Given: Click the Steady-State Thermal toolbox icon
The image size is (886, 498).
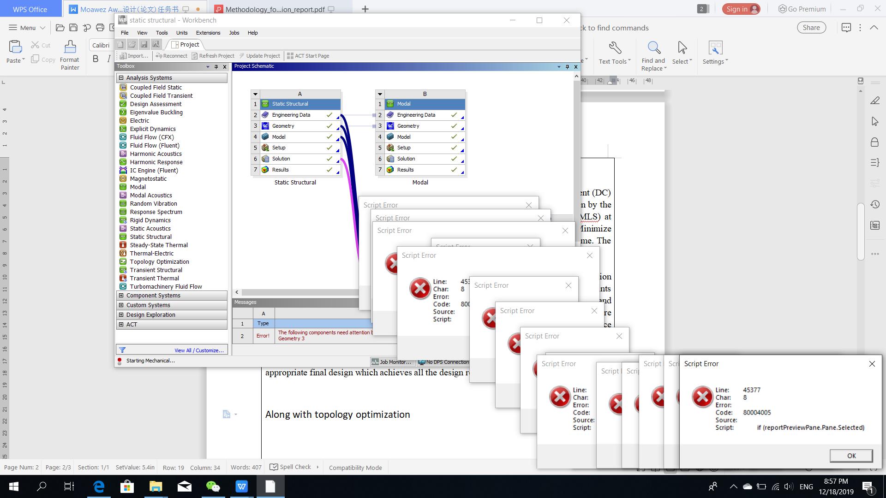Looking at the screenshot, I should (123, 245).
